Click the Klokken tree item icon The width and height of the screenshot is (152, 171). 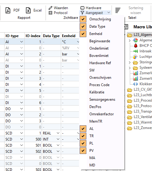[x=136, y=84]
